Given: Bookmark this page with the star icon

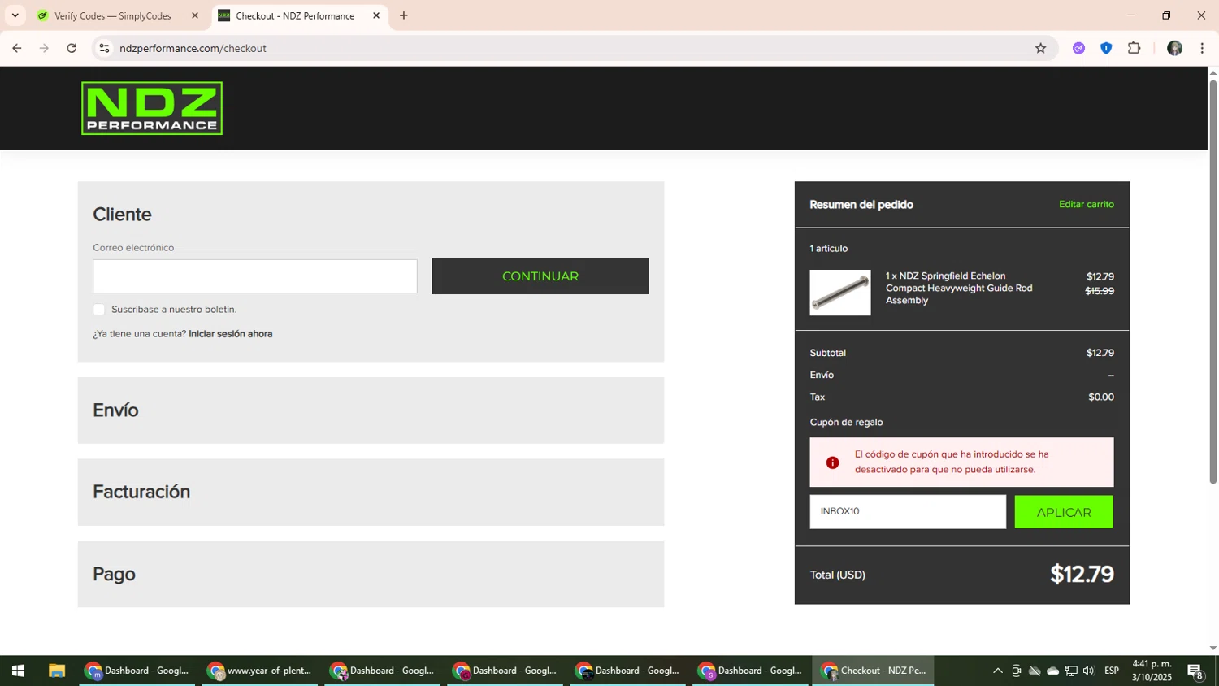Looking at the screenshot, I should pos(1040,48).
